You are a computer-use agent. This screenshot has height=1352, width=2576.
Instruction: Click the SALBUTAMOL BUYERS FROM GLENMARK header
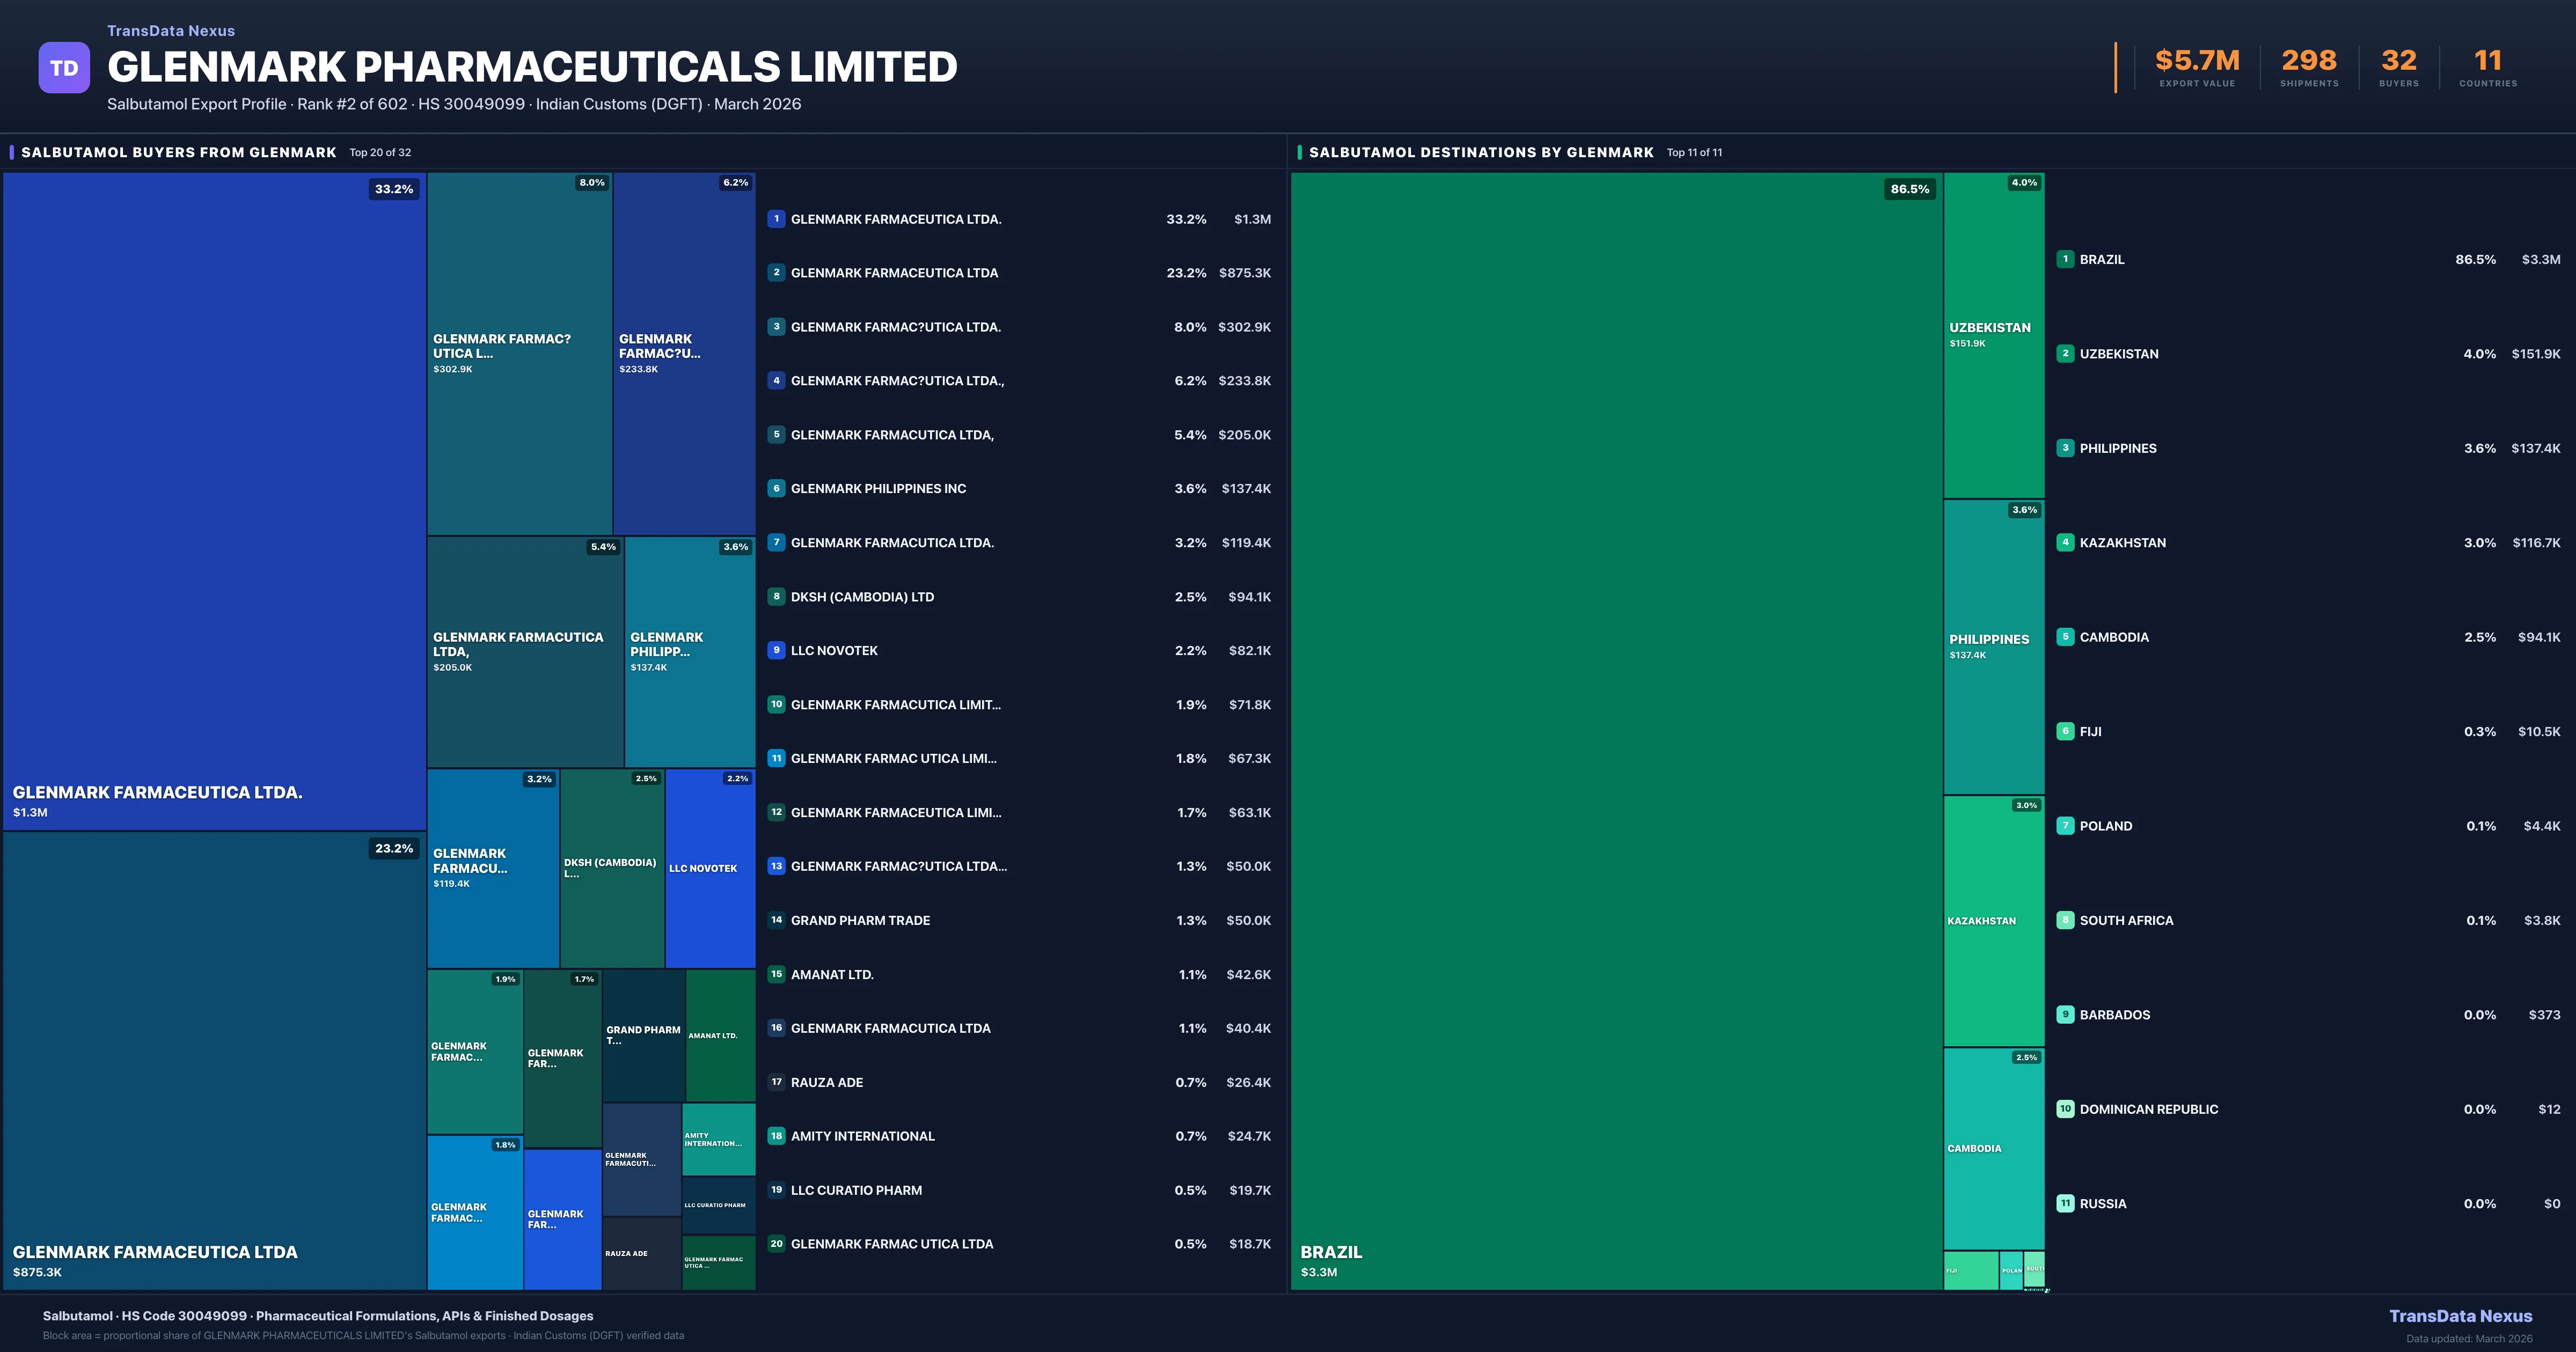pyautogui.click(x=179, y=152)
